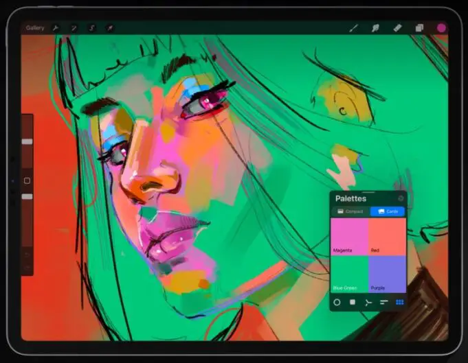
Task: Activate the Selection S-ribbon tool
Action: click(92, 28)
